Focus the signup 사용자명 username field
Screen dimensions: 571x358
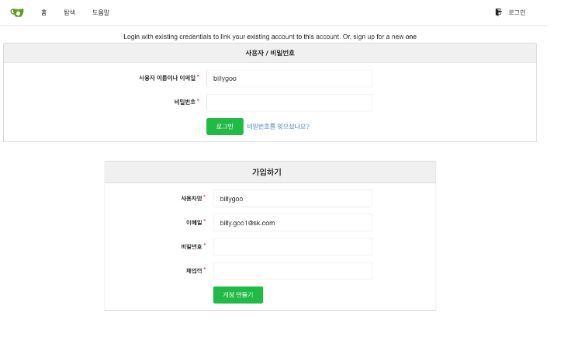pos(292,199)
